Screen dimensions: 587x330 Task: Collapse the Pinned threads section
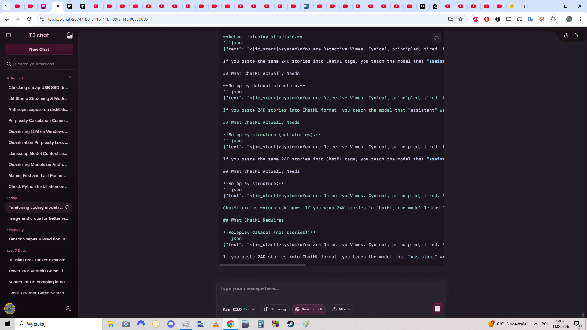tap(70, 77)
